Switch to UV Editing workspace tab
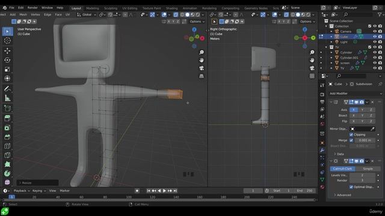The width and height of the screenshot is (385, 216). tap(130, 8)
